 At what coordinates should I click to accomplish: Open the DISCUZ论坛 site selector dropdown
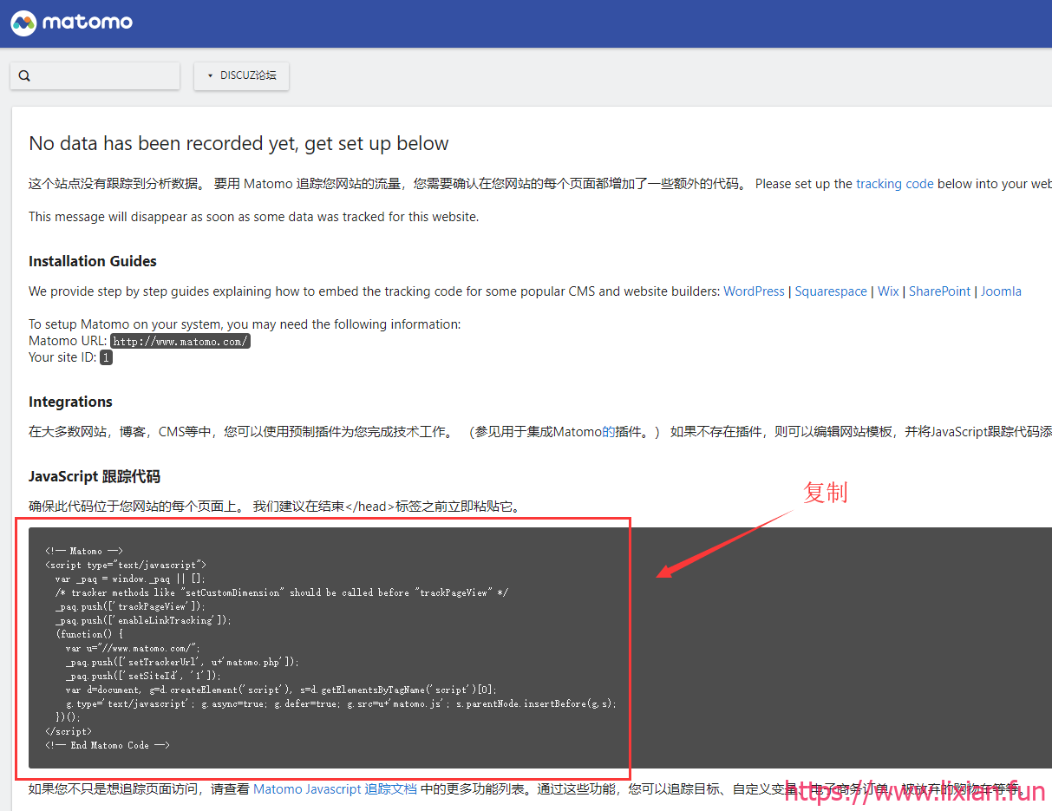[241, 75]
